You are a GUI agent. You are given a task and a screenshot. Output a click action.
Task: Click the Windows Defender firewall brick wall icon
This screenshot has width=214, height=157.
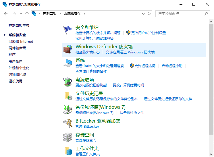68,49
